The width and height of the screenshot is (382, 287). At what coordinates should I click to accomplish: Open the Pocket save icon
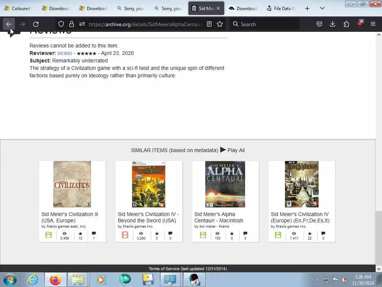click(319, 24)
